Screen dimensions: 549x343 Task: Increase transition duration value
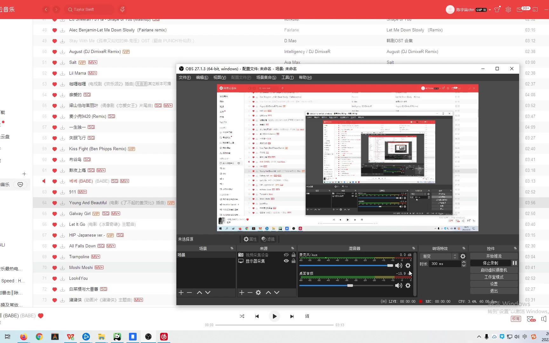pyautogui.click(x=464, y=262)
